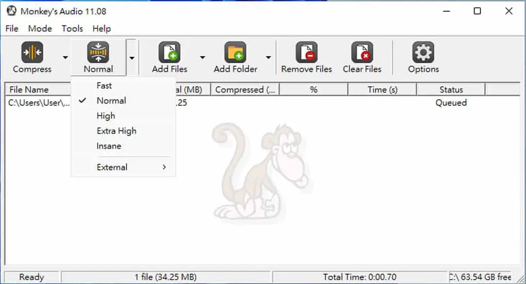Screen dimensions: 526x284
Task: Expand the Compress mode dropdown arrow
Action: coord(65,58)
